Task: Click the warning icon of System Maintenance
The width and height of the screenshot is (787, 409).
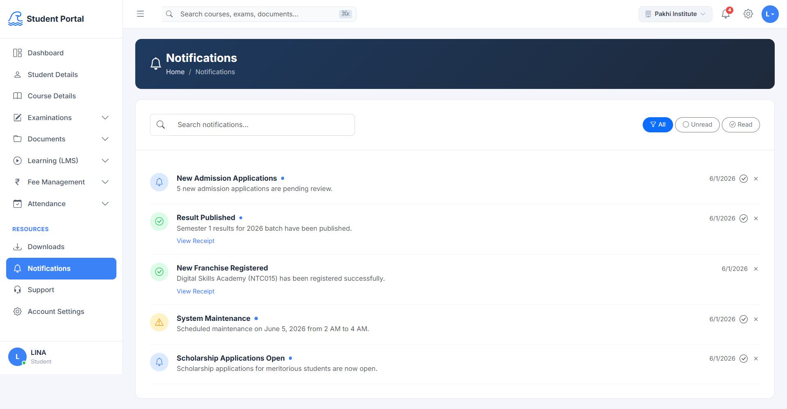Action: (x=159, y=322)
